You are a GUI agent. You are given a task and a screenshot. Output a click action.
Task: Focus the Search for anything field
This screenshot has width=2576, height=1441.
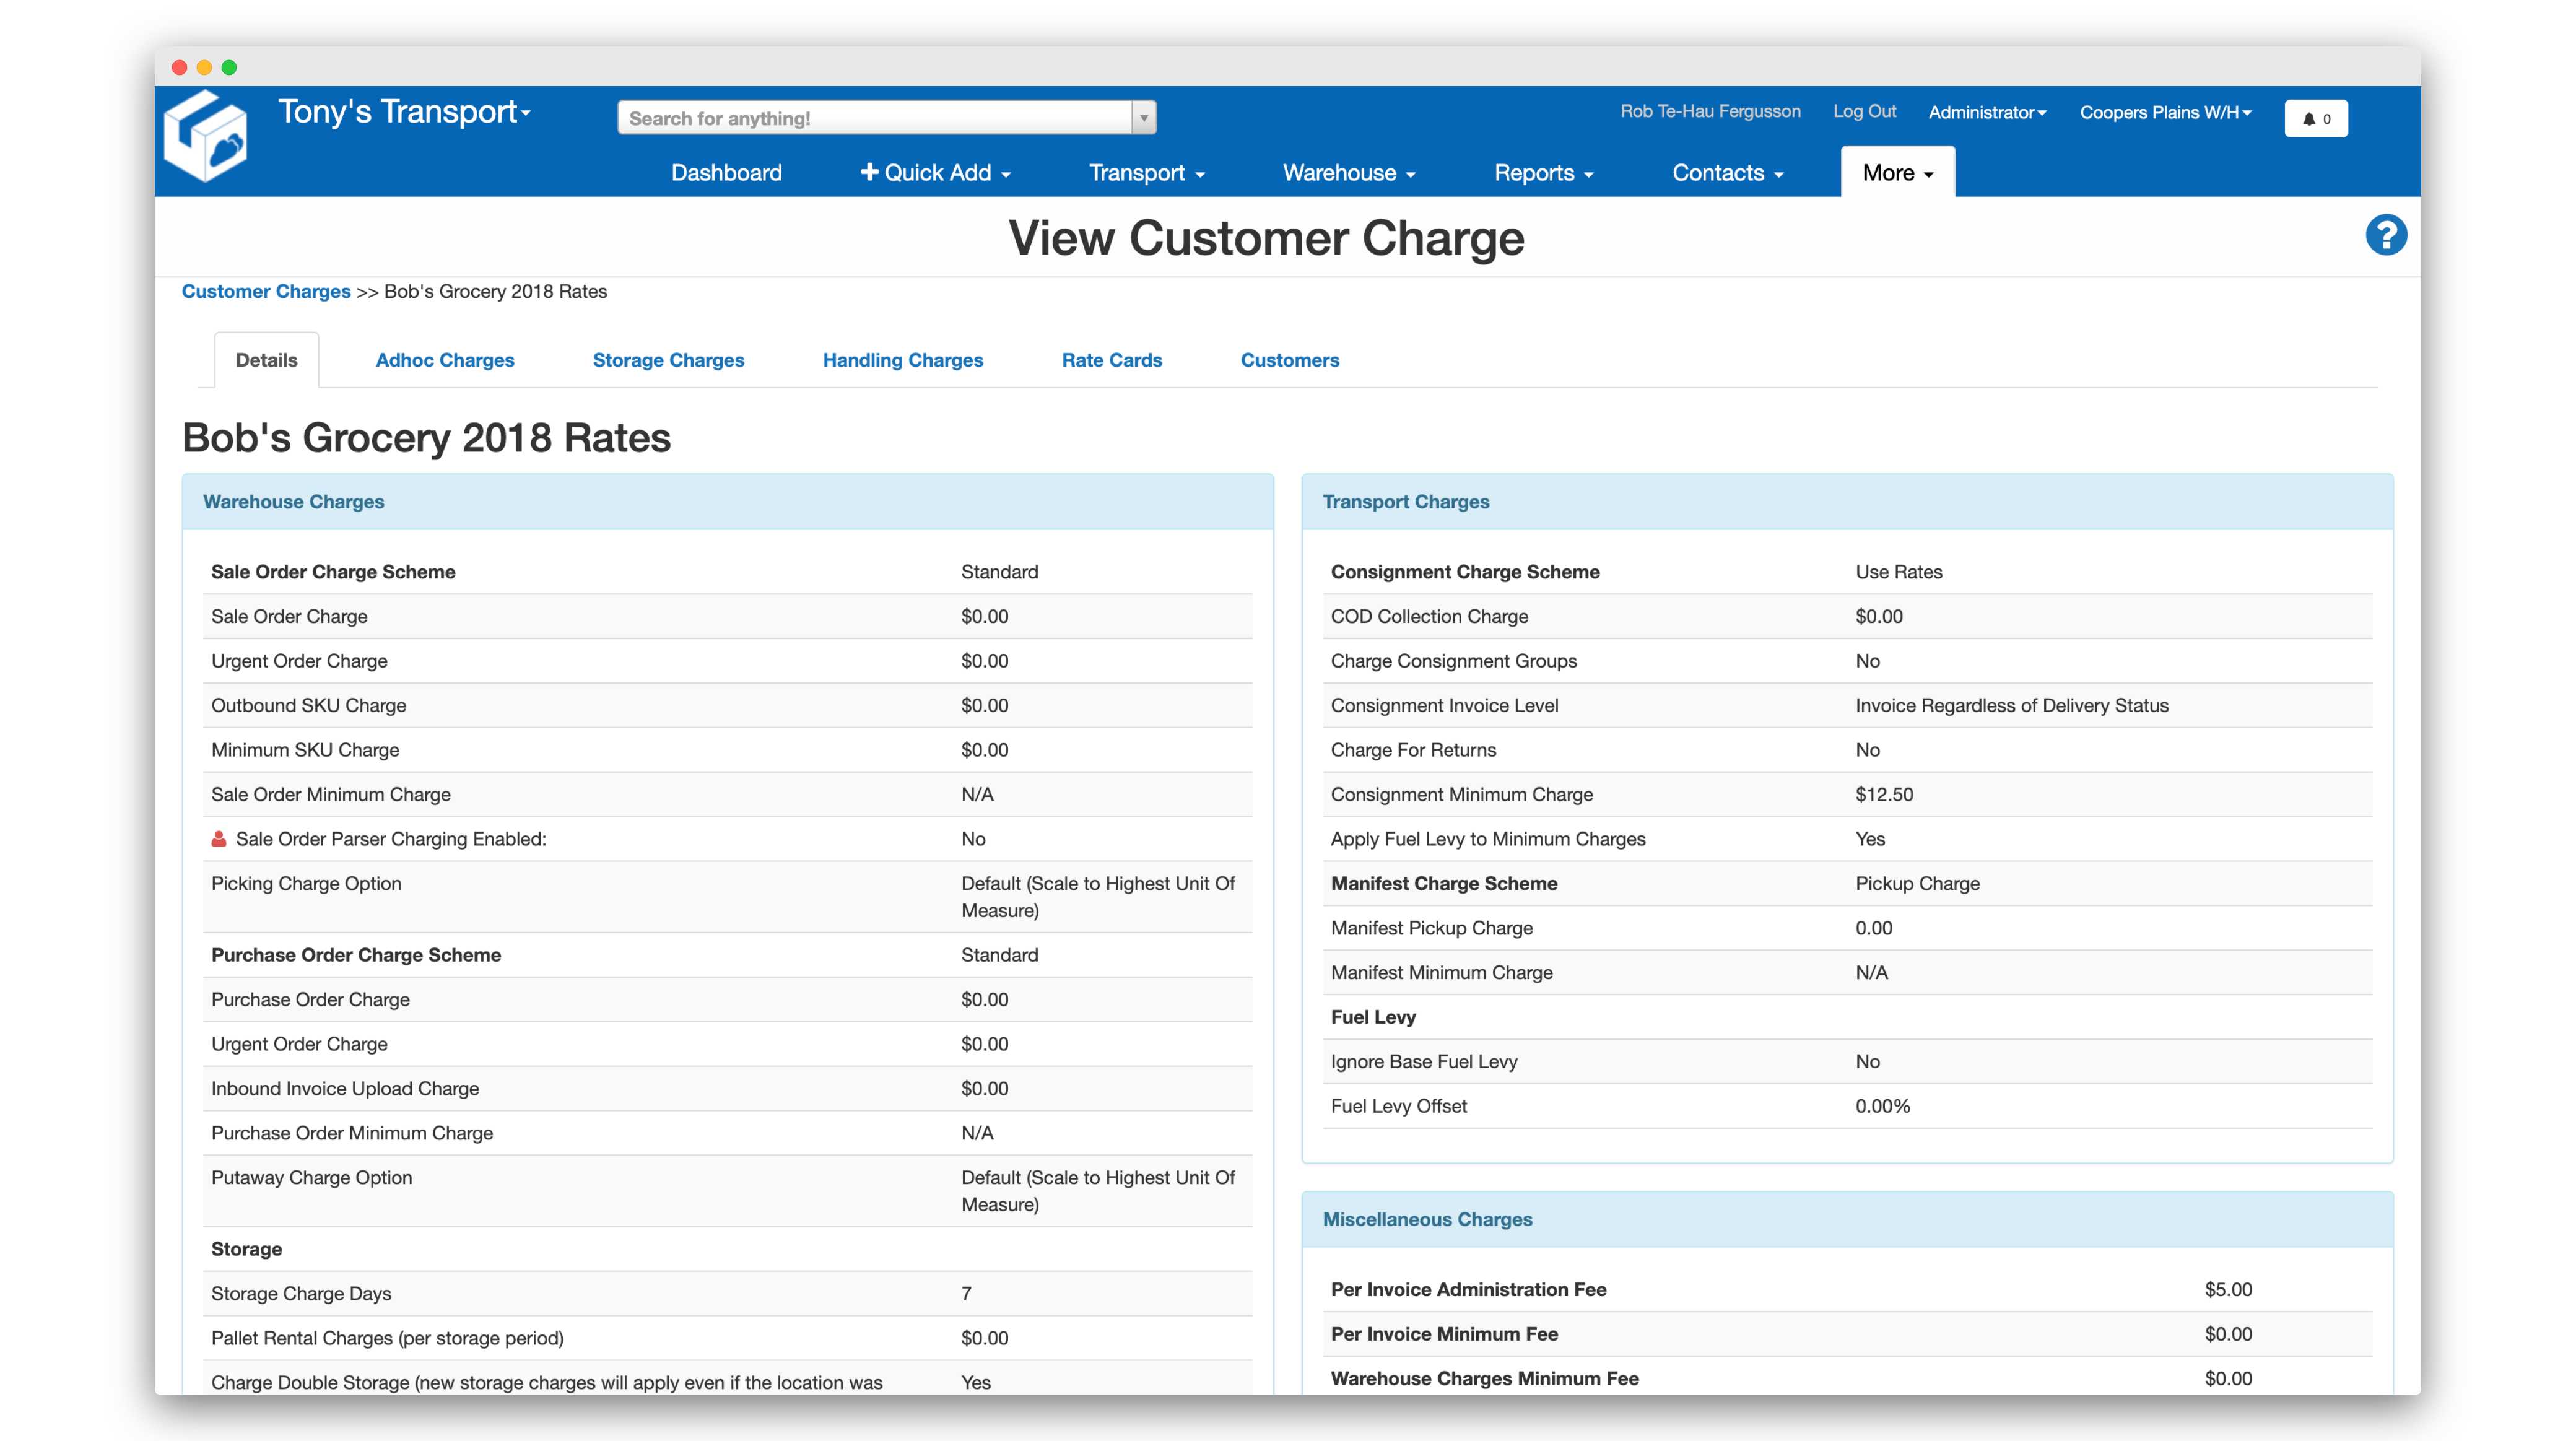point(875,118)
